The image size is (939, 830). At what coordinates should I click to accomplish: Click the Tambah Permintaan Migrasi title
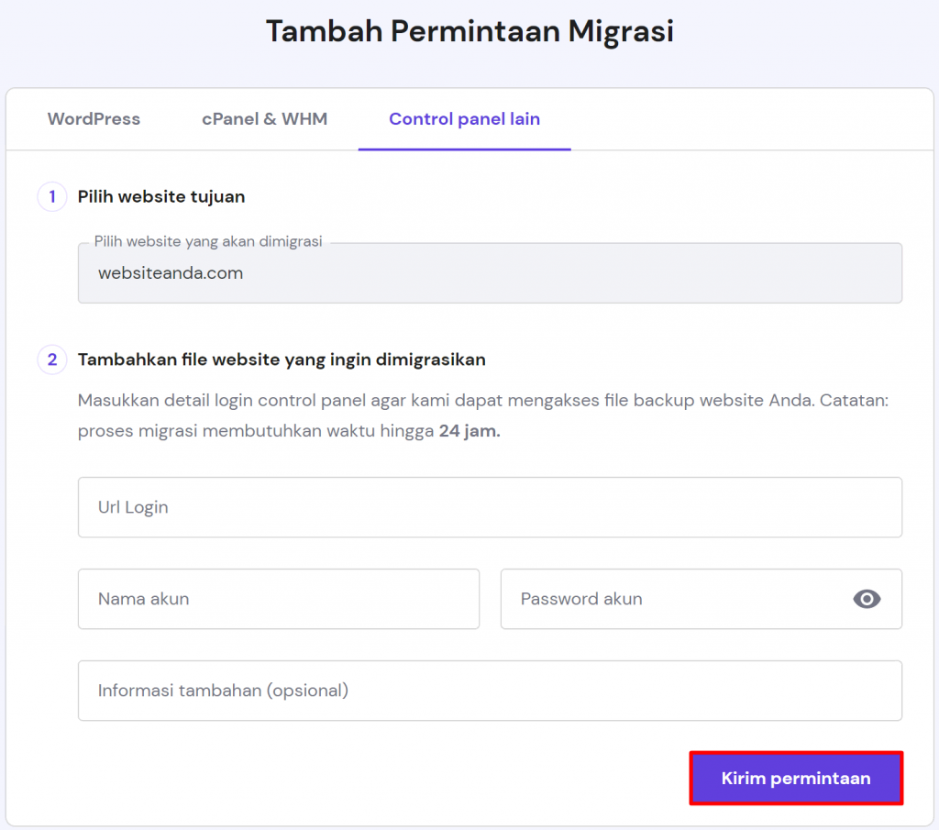[x=469, y=31]
